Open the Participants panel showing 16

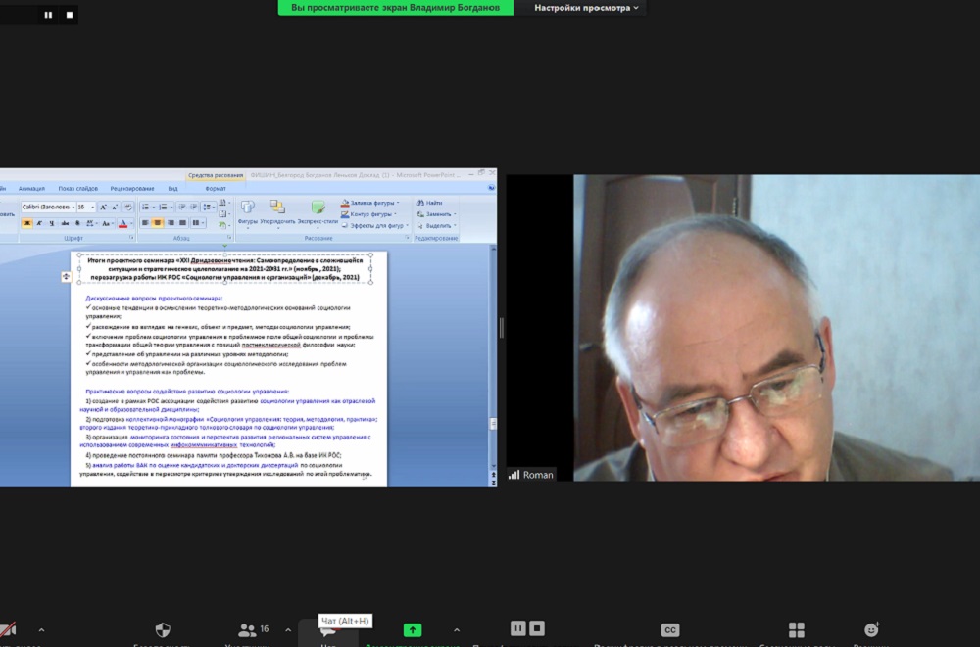248,630
